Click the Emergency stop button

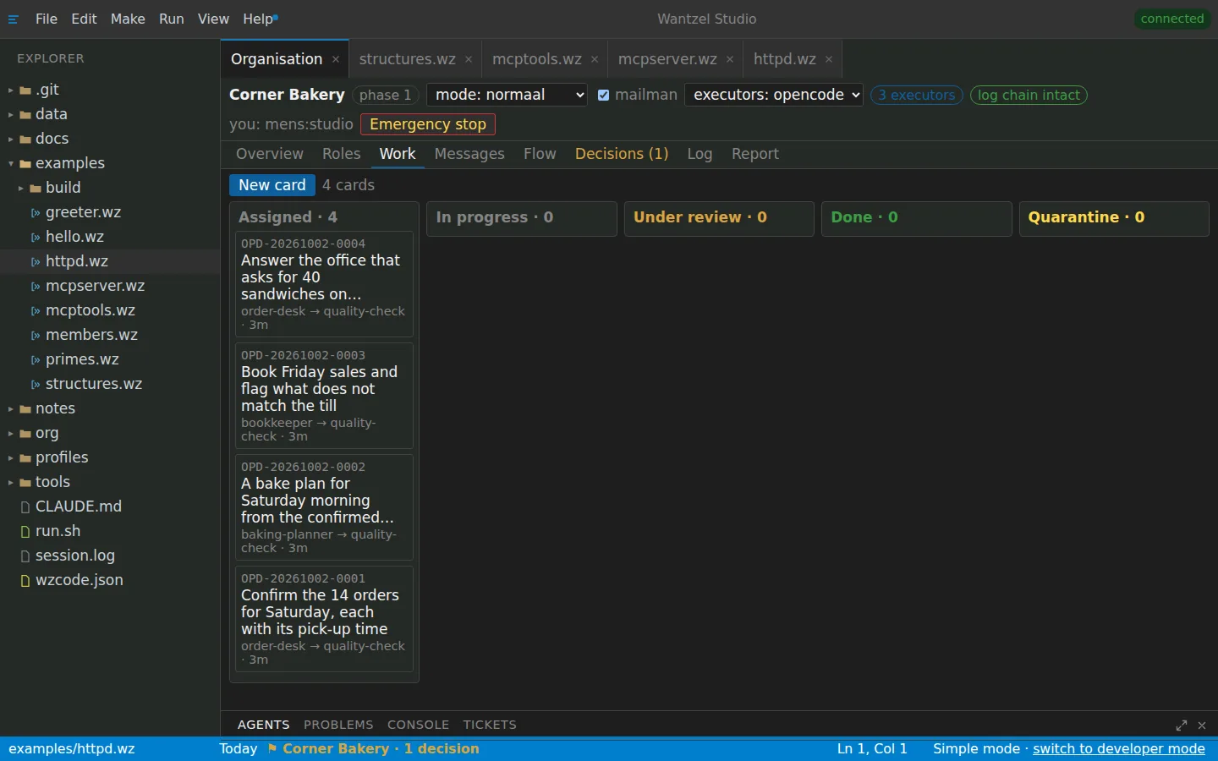tap(428, 124)
